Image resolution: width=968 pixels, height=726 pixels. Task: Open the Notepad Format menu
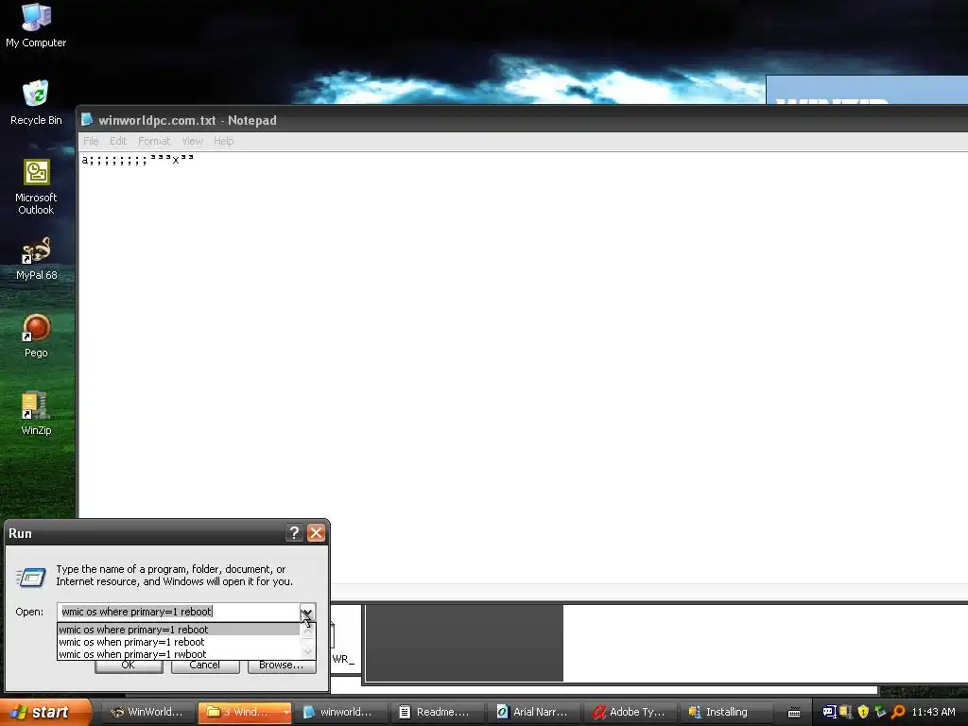pyautogui.click(x=154, y=141)
